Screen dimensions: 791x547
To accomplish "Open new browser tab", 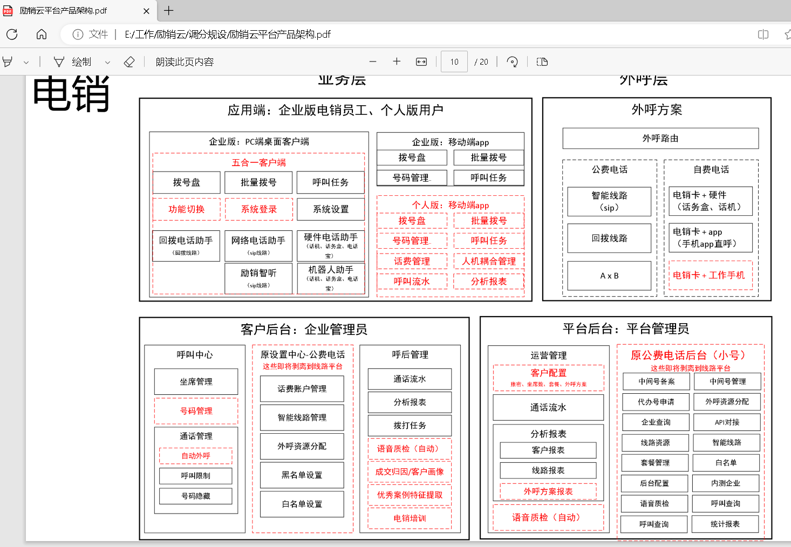I will tap(169, 10).
